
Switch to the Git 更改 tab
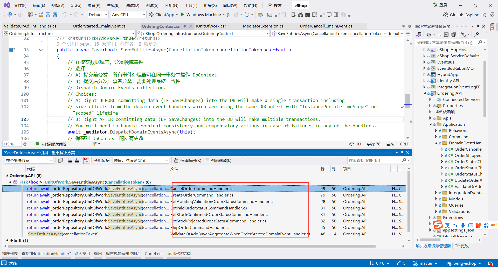461,246
